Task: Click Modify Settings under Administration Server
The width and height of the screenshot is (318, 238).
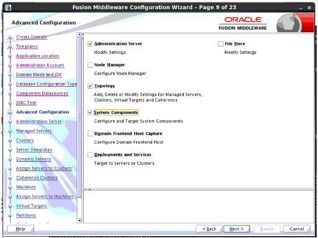Action: (x=110, y=53)
